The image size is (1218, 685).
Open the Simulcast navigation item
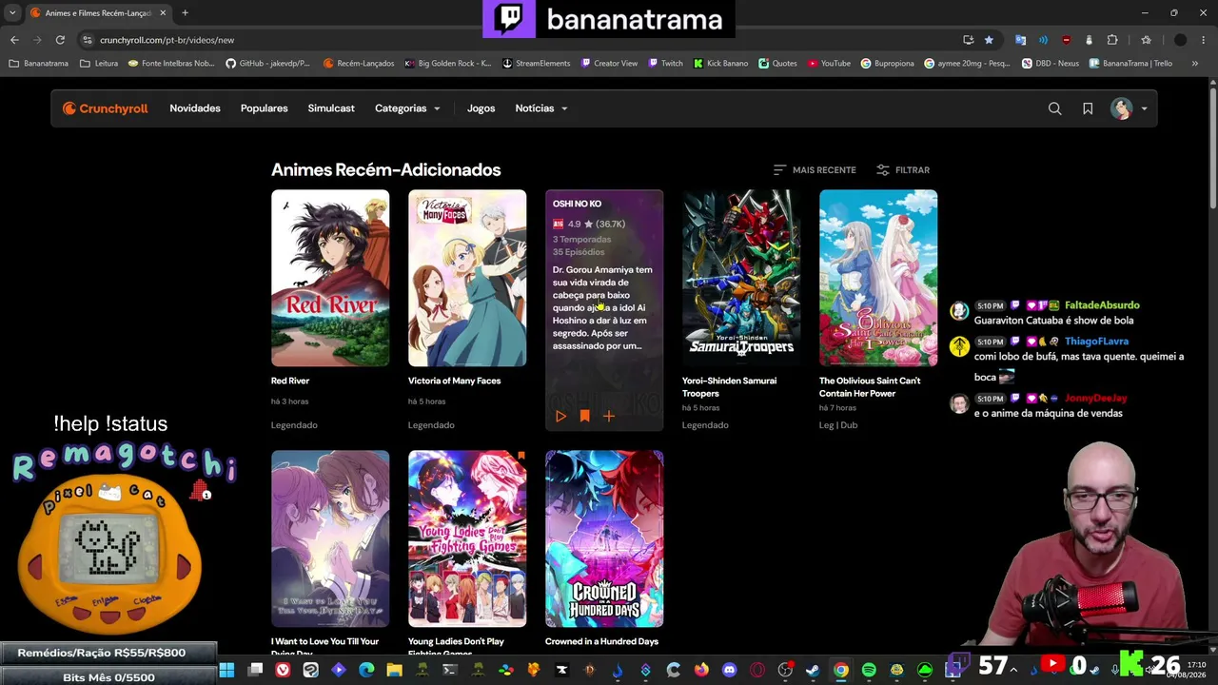(x=331, y=108)
